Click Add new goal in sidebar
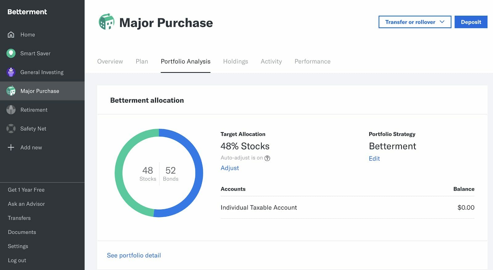The width and height of the screenshot is (493, 270). pos(42,147)
